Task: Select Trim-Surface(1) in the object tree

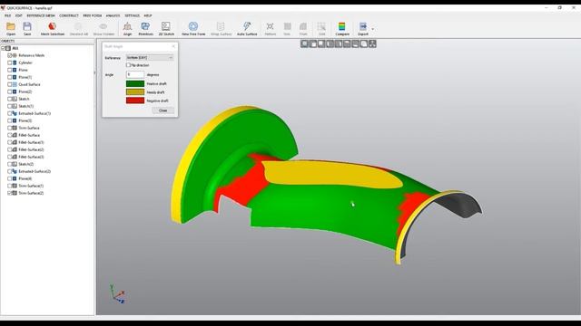Action: (31, 186)
